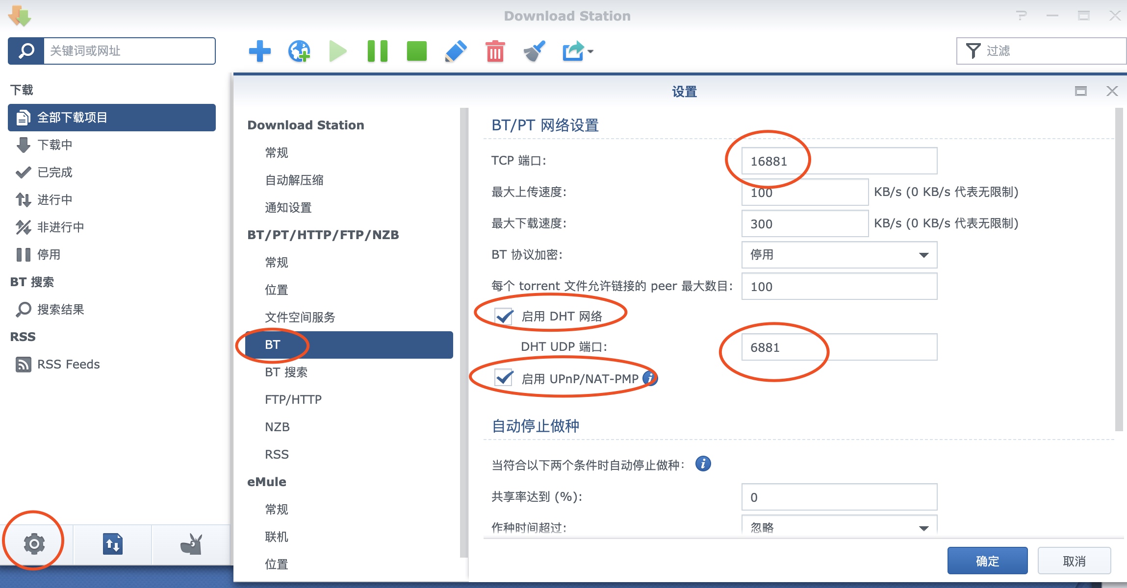Click 确定 button

[x=987, y=561]
